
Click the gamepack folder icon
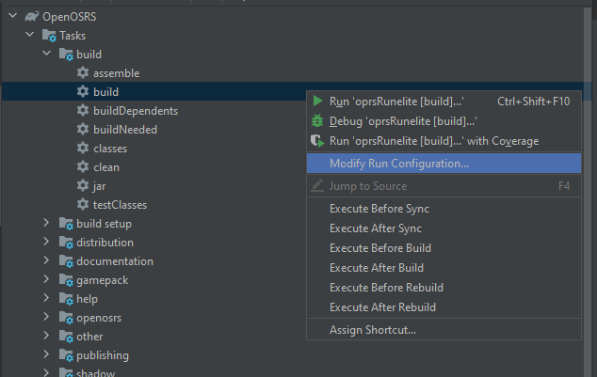(66, 280)
